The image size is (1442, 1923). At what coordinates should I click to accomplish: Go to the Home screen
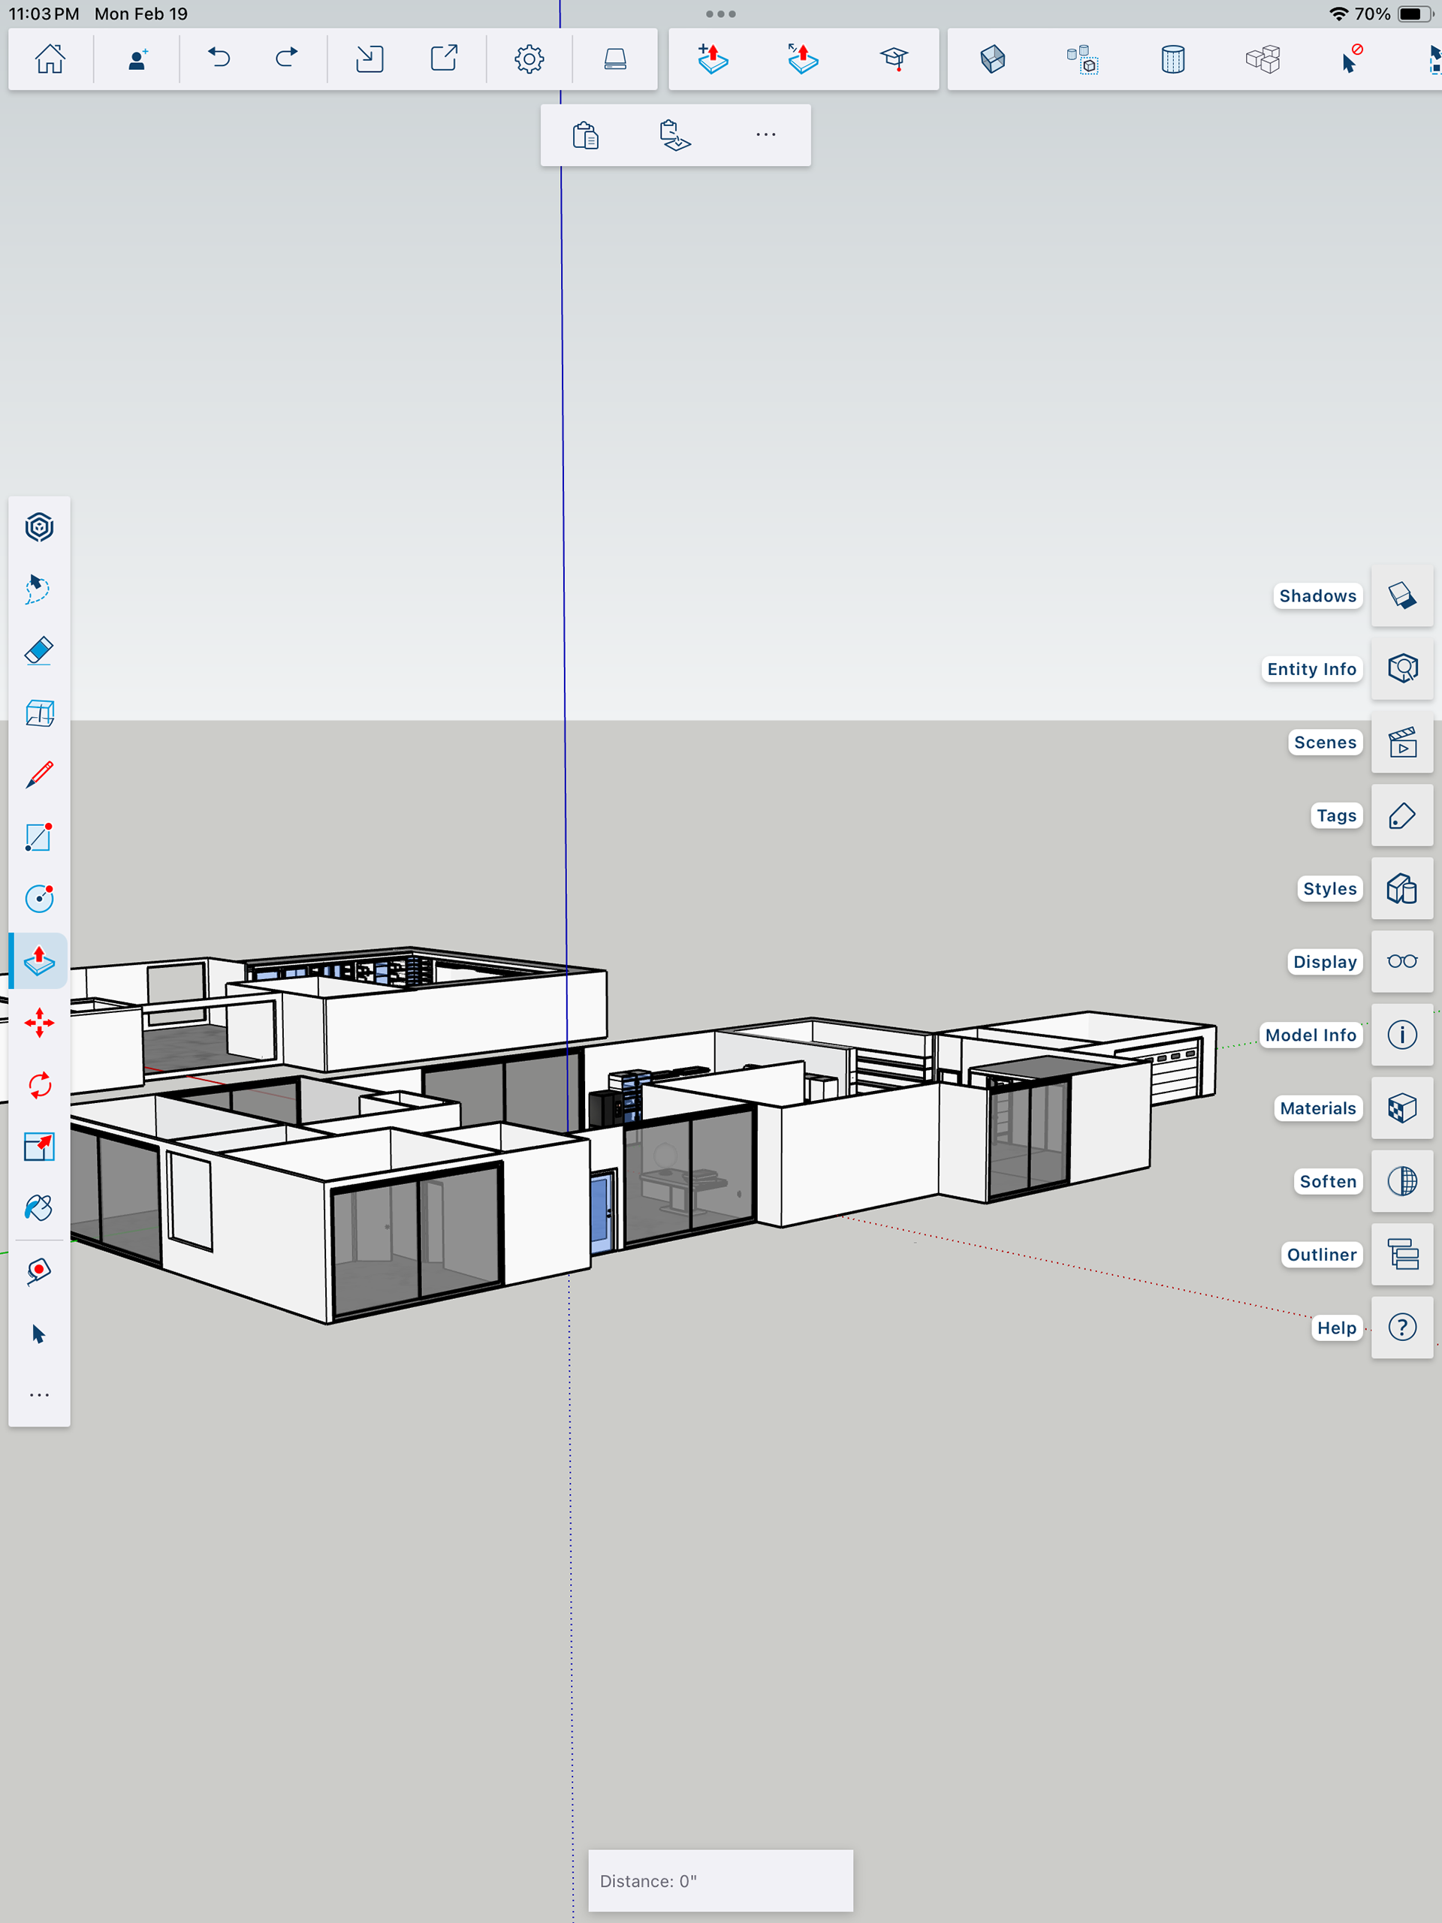click(x=50, y=59)
